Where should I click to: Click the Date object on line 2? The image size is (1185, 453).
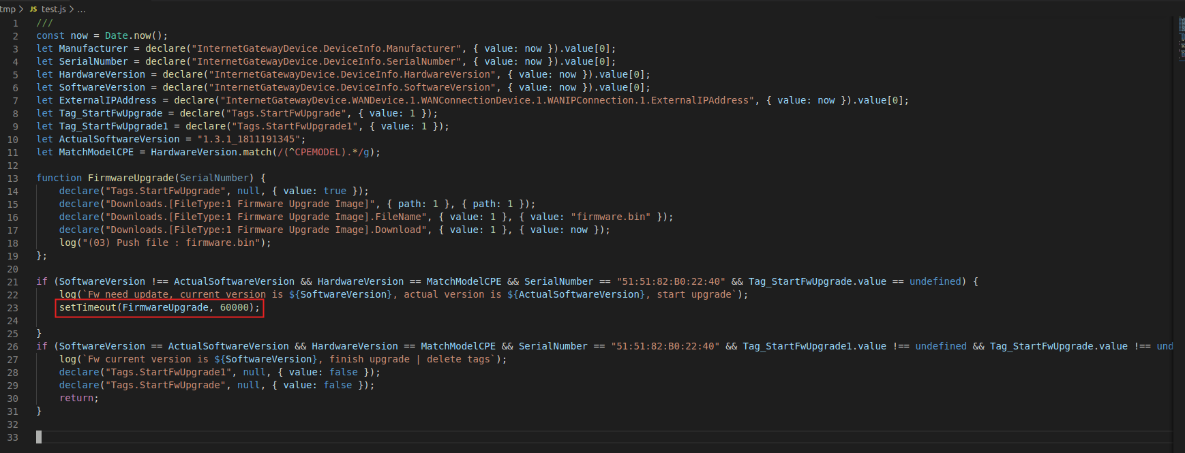(116, 36)
